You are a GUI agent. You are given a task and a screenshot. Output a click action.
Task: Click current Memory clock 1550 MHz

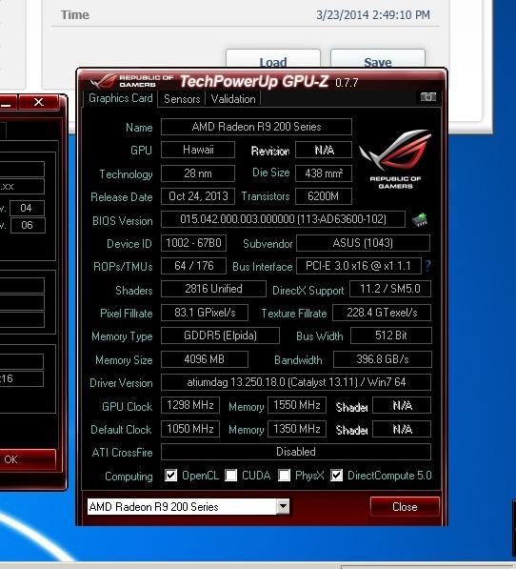coord(297,405)
